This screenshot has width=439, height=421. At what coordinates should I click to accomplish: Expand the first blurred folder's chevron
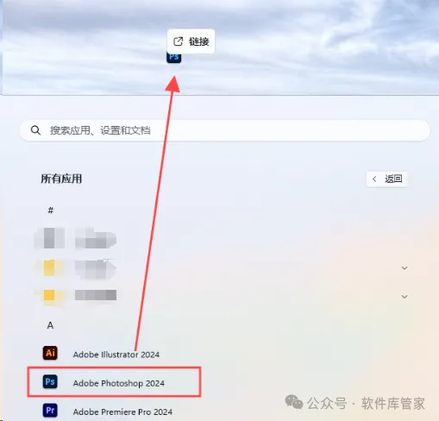pyautogui.click(x=405, y=268)
